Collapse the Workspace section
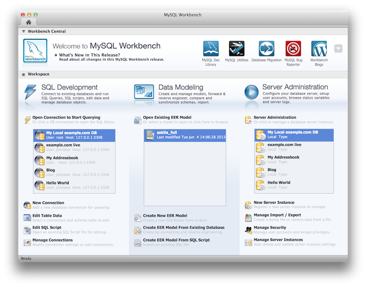 coord(23,74)
